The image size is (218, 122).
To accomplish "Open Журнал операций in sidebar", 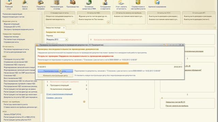I will click(12, 24).
